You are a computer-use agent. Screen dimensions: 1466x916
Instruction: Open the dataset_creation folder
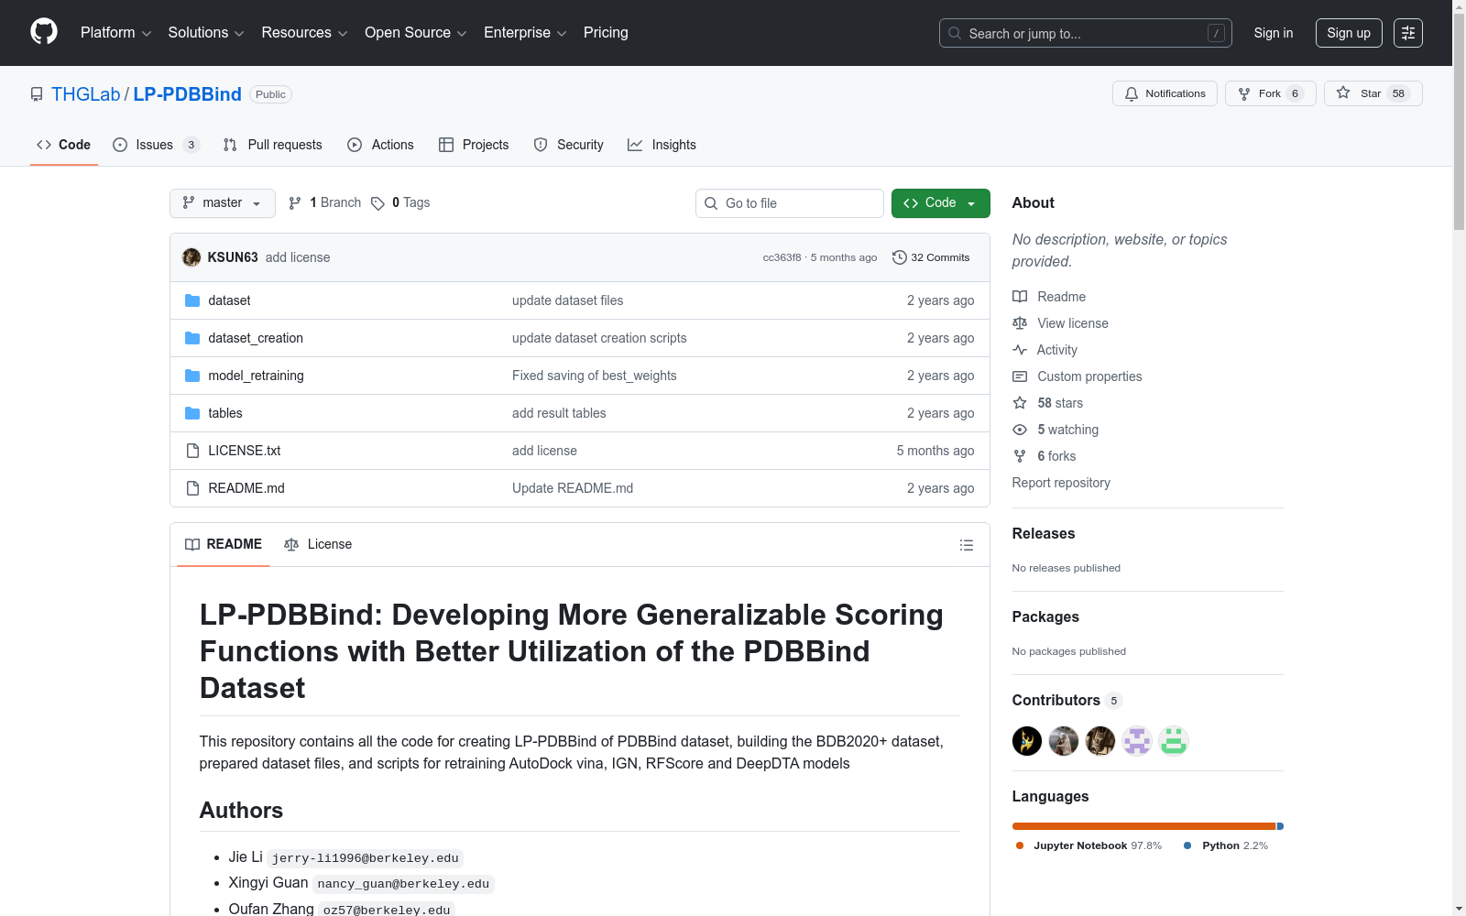[x=255, y=338]
